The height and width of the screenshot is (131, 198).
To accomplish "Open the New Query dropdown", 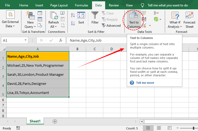I will [30, 20].
